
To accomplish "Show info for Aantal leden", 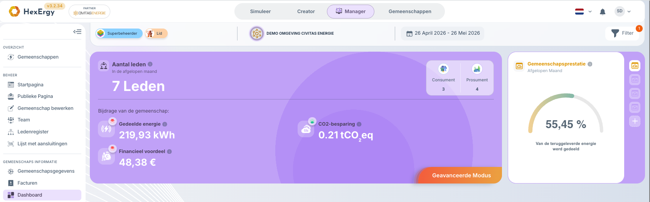I will (x=150, y=64).
